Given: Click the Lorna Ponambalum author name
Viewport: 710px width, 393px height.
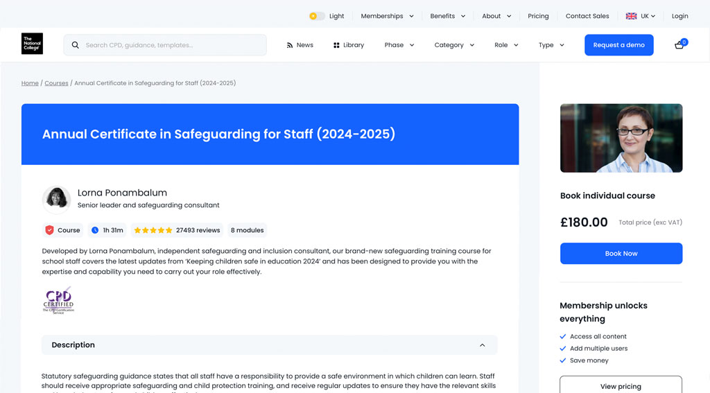Looking at the screenshot, I should (122, 193).
